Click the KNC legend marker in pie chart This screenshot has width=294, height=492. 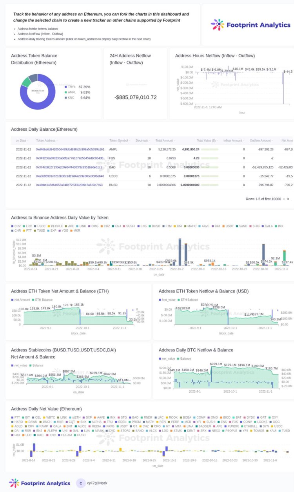(66, 98)
